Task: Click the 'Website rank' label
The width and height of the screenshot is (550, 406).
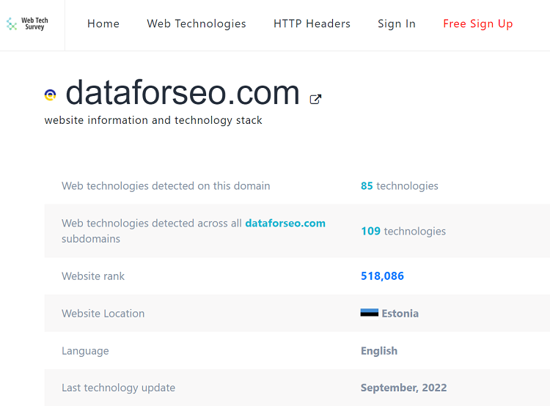Action: (93, 276)
